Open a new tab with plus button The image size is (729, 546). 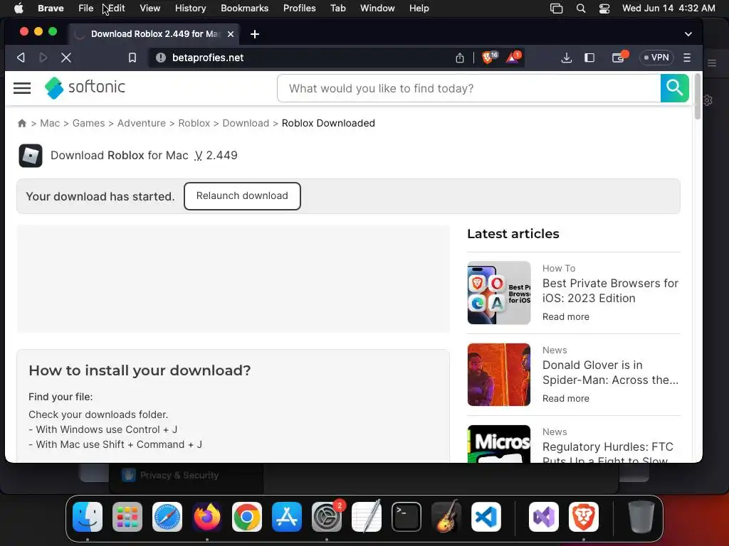tap(255, 34)
